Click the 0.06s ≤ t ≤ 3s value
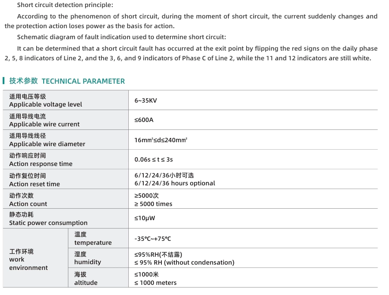 point(153,159)
